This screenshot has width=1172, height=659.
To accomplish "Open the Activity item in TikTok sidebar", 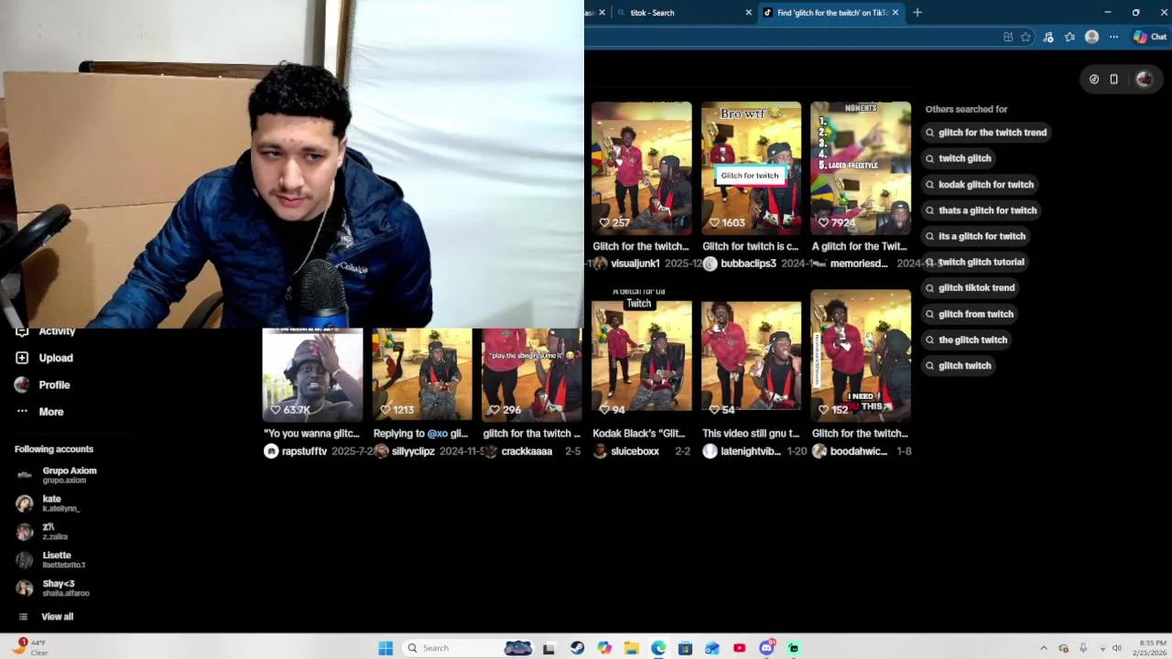I will click(46, 331).
